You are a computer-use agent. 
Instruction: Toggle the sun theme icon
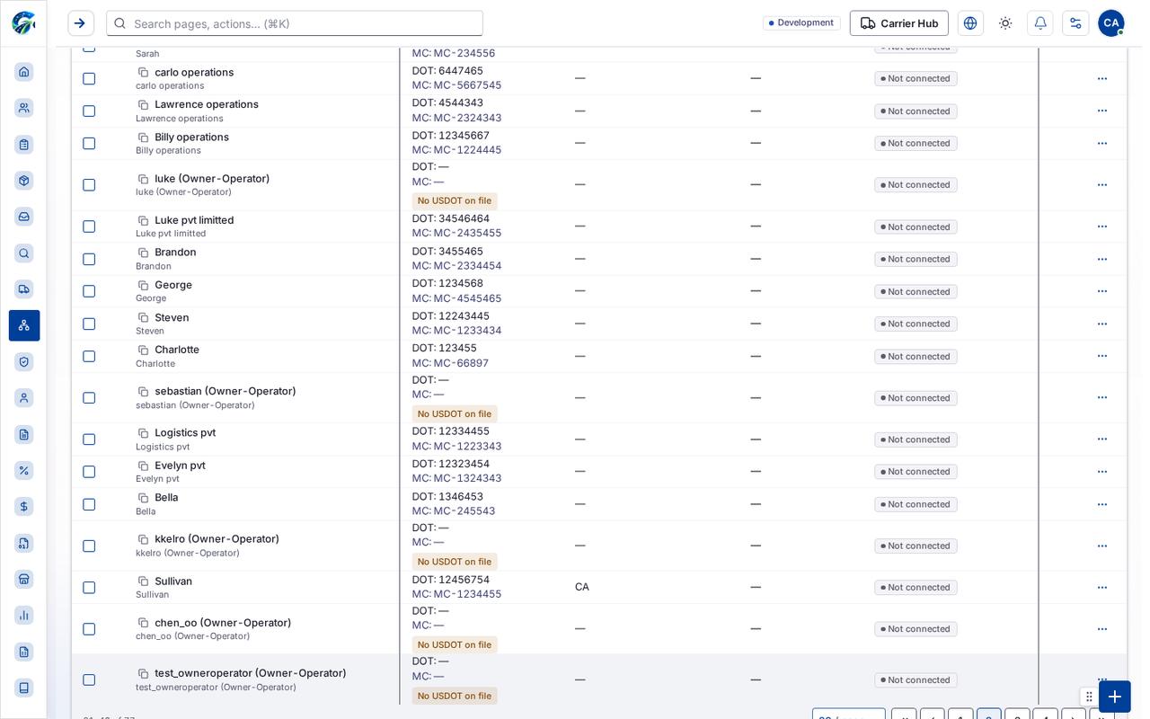coord(1005,23)
